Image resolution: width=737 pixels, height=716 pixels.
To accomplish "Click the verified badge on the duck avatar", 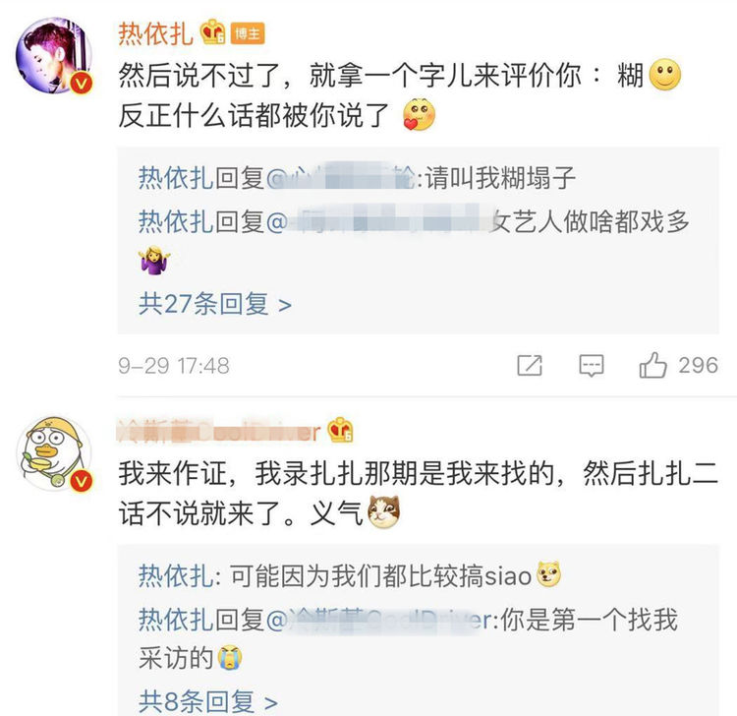I will coord(84,478).
